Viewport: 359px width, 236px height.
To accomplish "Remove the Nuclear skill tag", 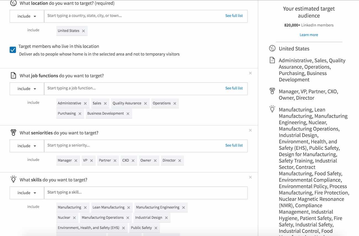I will point(74,218).
